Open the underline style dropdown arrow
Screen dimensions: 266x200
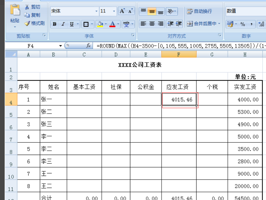[x=78, y=24]
